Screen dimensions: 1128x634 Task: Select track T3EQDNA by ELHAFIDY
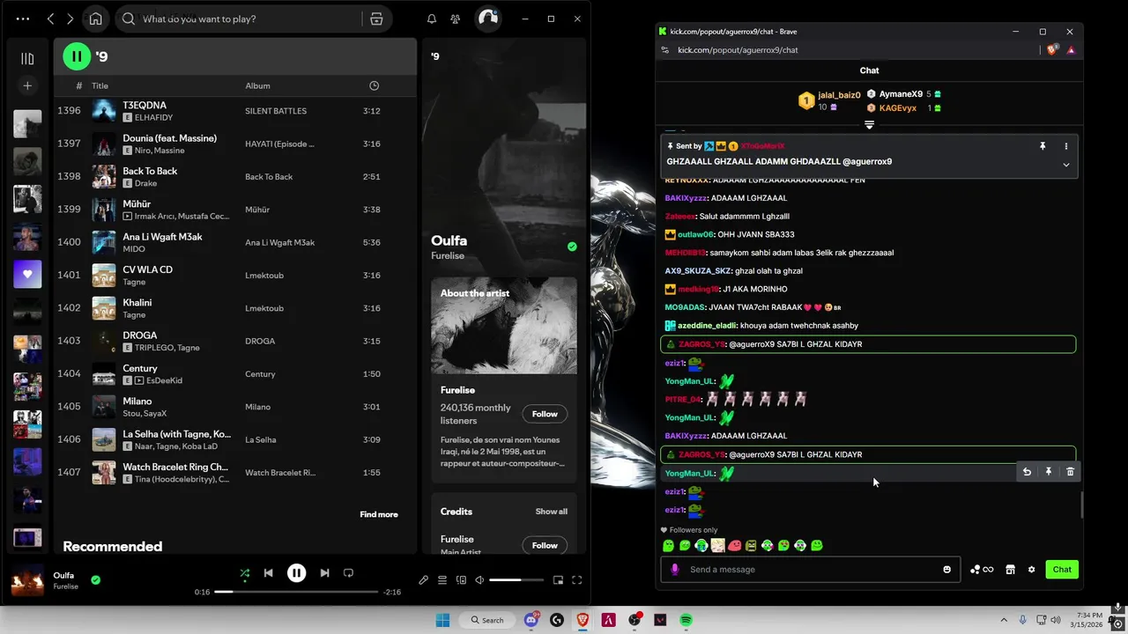pyautogui.click(x=235, y=111)
